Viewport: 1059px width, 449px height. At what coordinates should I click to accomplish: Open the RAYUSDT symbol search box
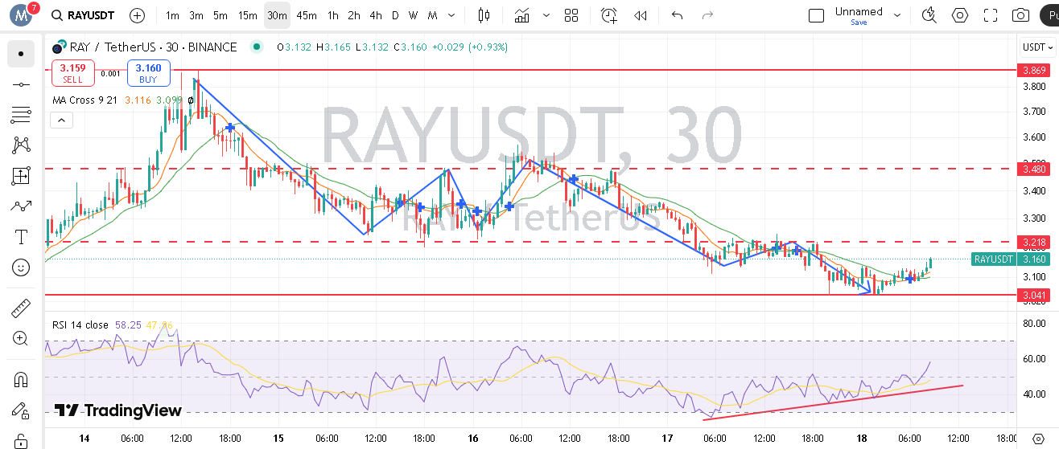click(x=83, y=15)
